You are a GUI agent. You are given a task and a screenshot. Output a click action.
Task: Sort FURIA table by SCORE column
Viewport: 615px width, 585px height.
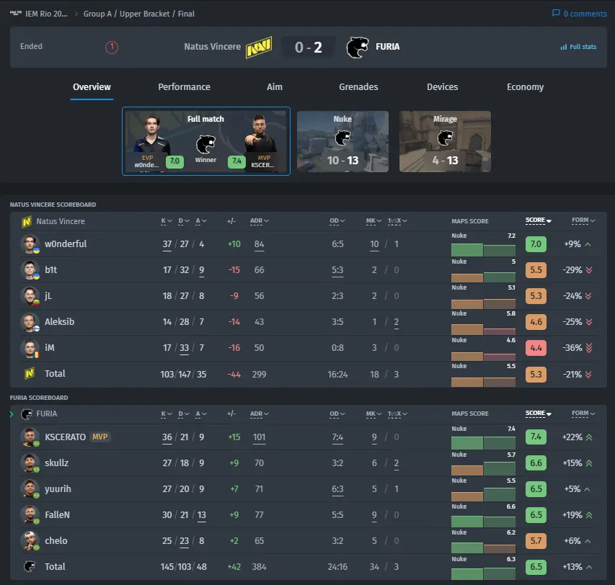(x=538, y=414)
